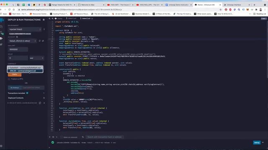Open the Environment Injected Web3 dropdown
This screenshot has height=150, width=268.
coord(25,30)
